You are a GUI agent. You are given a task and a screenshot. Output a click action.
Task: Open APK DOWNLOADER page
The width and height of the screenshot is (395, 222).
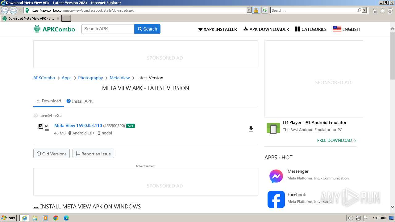266,29
